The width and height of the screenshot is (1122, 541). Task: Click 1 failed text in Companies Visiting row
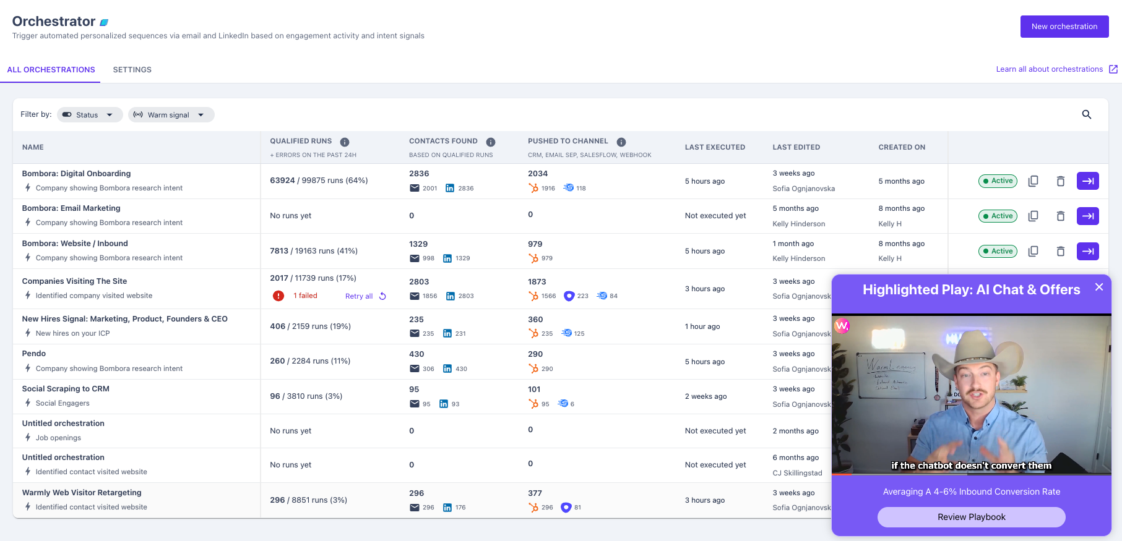[305, 296]
